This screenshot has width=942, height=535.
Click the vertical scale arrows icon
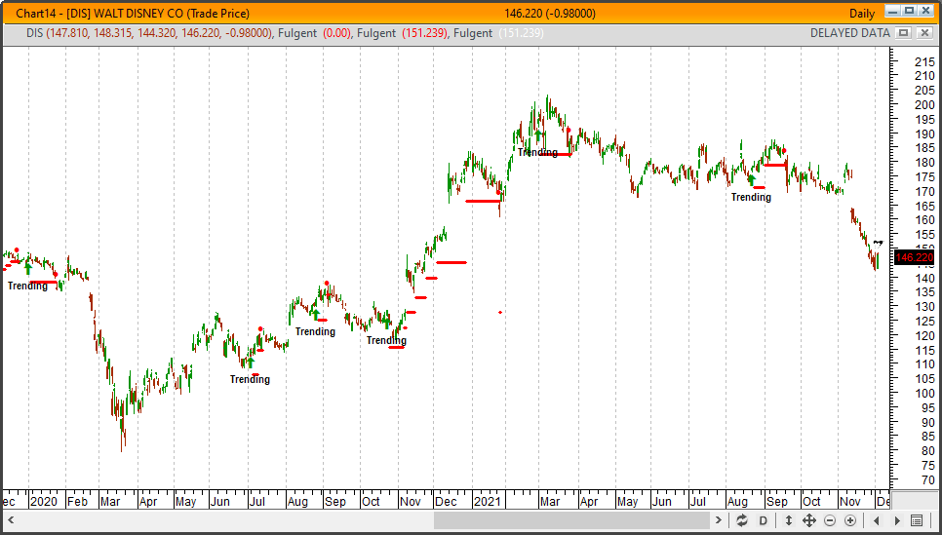(x=789, y=520)
